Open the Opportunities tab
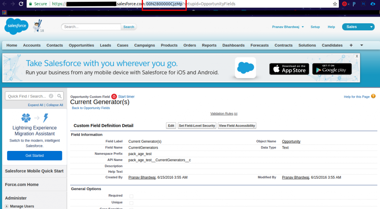Viewport: 380px width, 209px height. (x=81, y=45)
